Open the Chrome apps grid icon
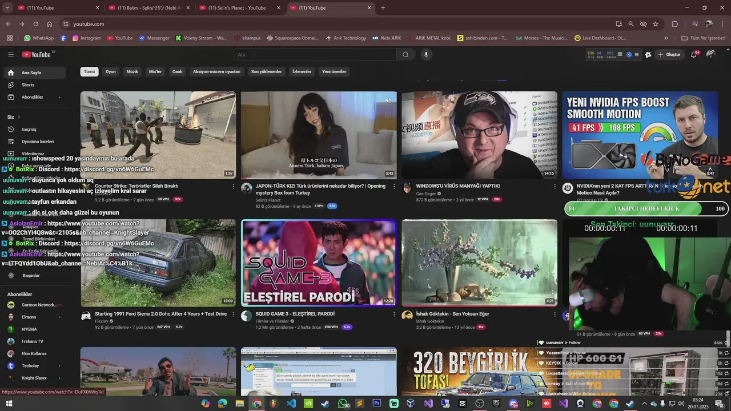This screenshot has width=731, height=411. [10, 38]
